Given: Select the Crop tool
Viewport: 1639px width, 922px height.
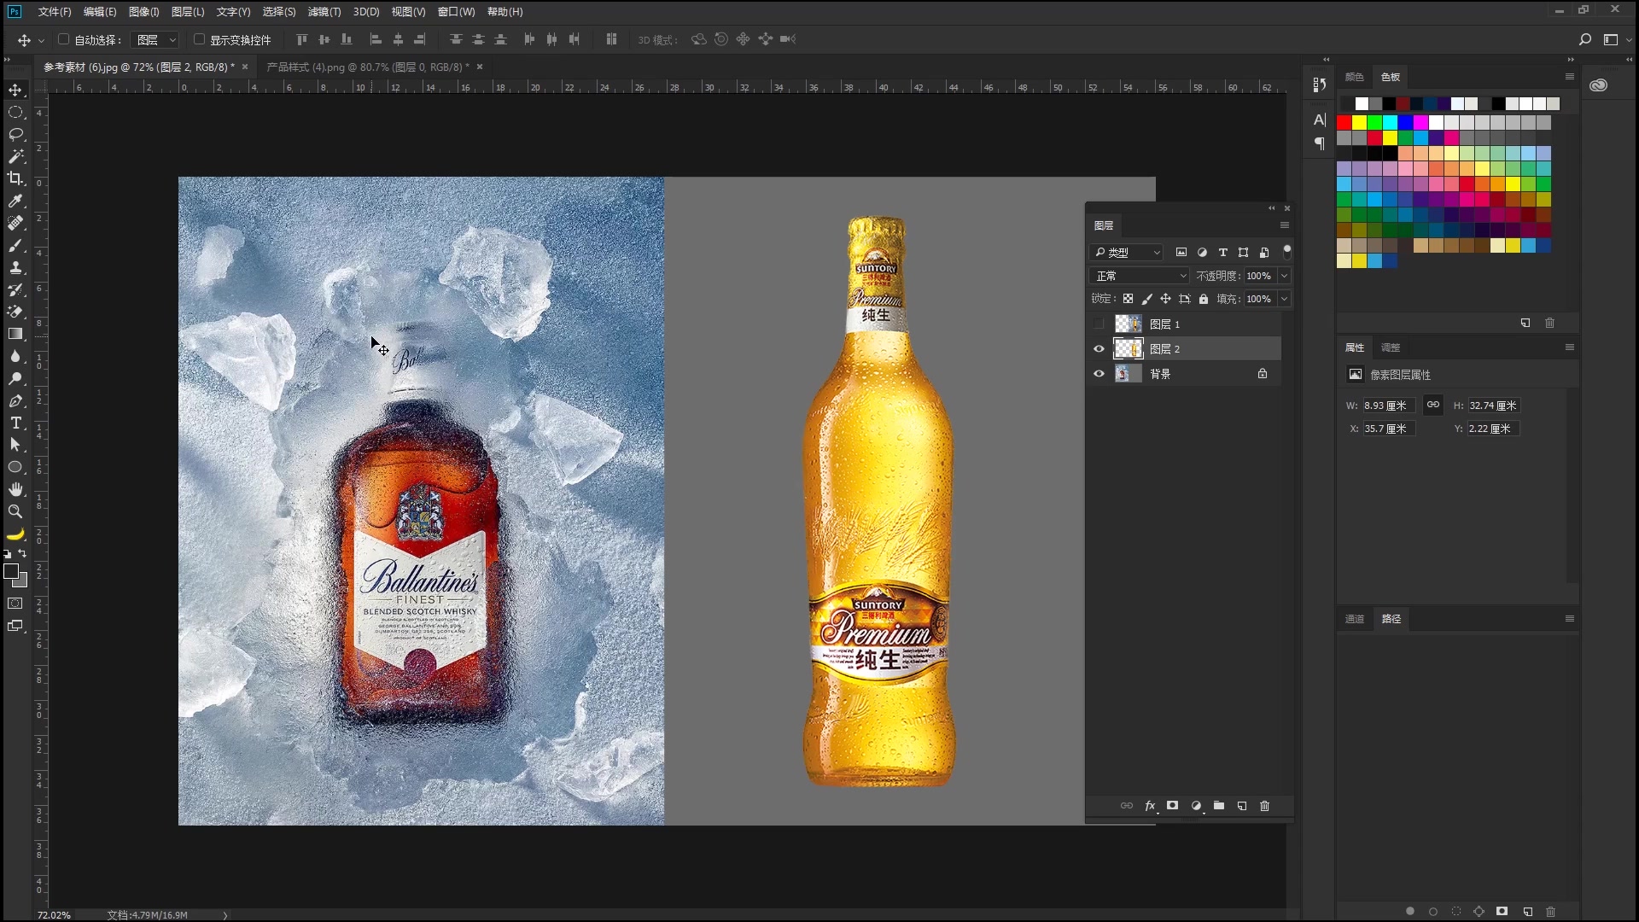Looking at the screenshot, I should tap(15, 178).
